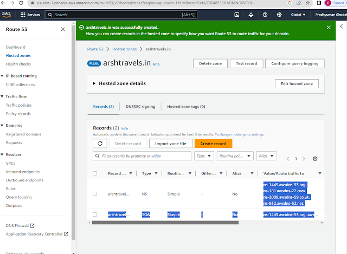Open the Type filter dropdown
This screenshot has height=254, width=347.
204,156
